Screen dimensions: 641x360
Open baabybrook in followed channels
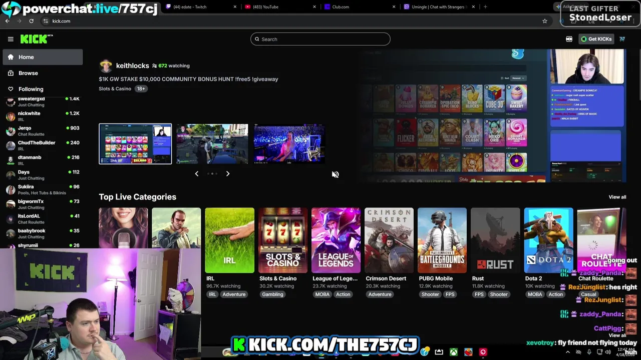tap(43, 233)
